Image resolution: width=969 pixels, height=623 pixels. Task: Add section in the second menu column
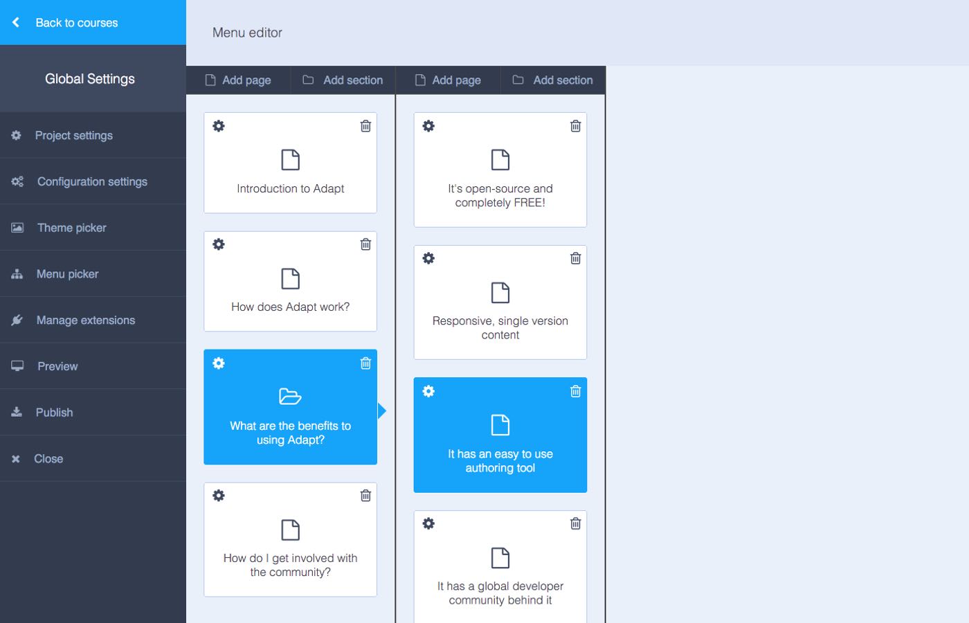(552, 80)
